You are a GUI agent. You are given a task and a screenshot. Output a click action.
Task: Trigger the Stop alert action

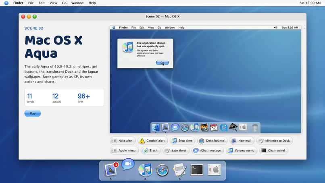(182, 141)
